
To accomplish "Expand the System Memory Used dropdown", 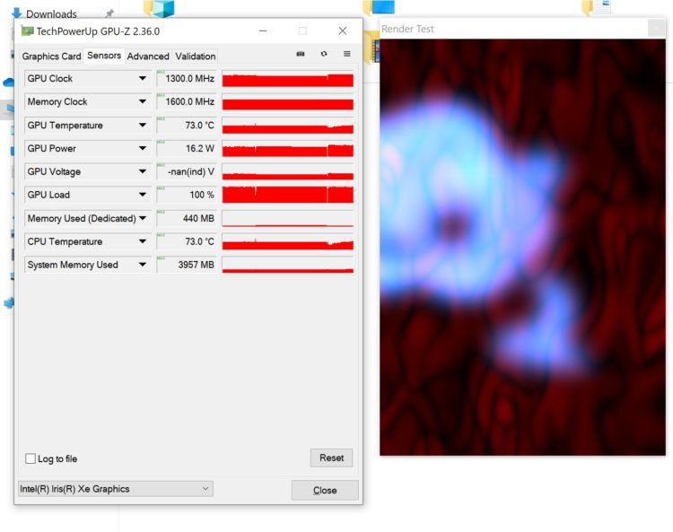I will coord(142,265).
